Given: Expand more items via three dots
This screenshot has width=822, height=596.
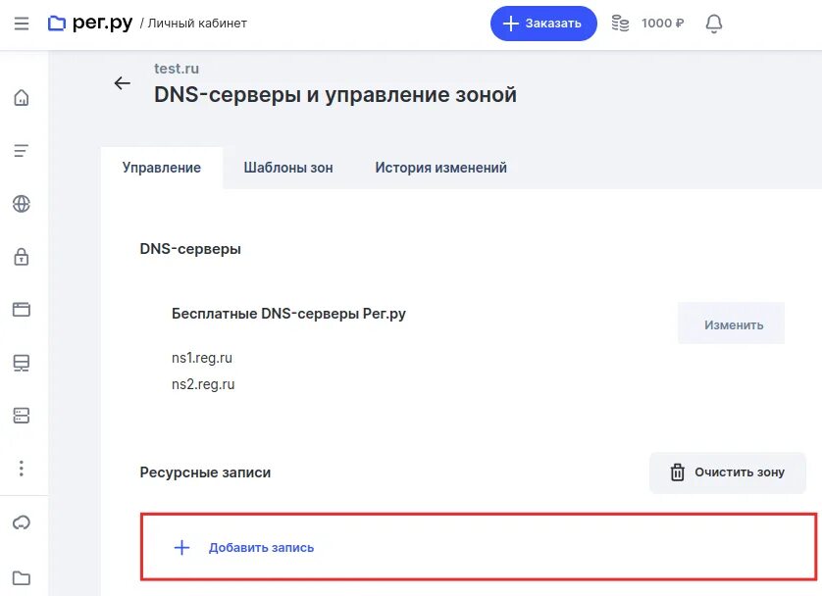Looking at the screenshot, I should click(22, 469).
